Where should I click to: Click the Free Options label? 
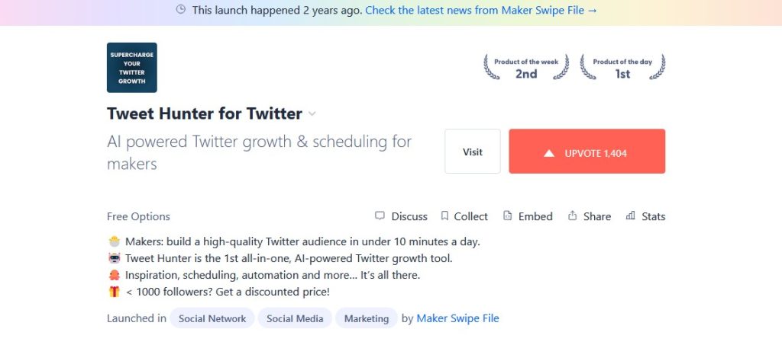138,216
